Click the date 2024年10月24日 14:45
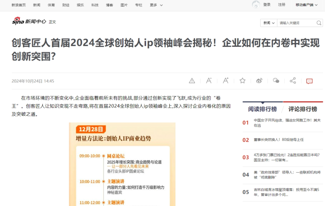The height and width of the screenshot is (206, 325). tap(33, 81)
